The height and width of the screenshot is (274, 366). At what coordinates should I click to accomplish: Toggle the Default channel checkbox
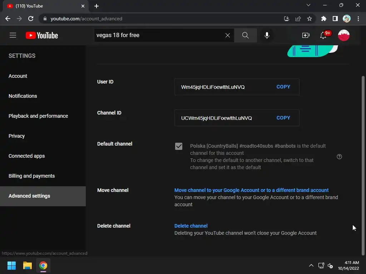click(x=179, y=146)
